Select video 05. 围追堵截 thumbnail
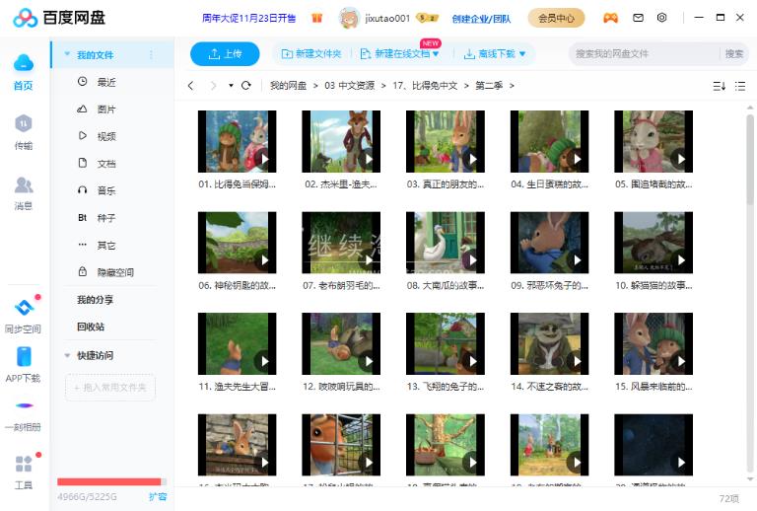The height and width of the screenshot is (511, 757). [654, 141]
